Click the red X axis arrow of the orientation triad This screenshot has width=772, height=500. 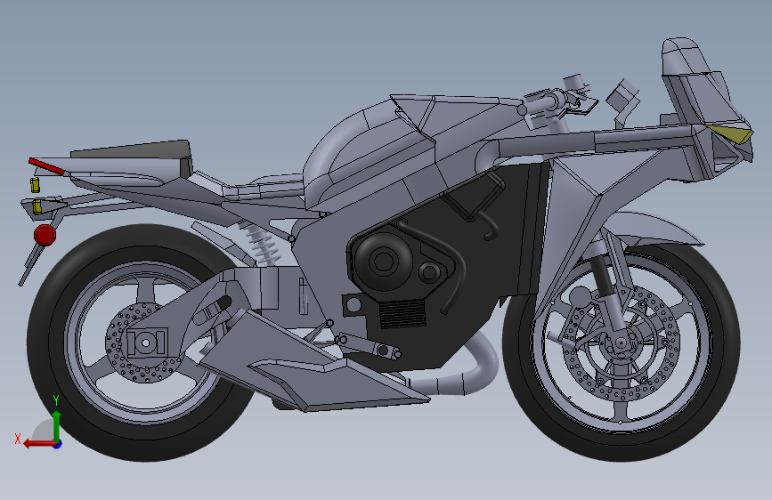click(39, 443)
